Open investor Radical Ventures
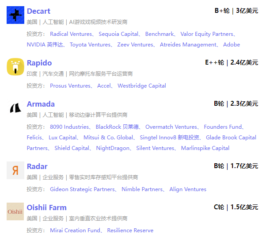 click(71, 34)
